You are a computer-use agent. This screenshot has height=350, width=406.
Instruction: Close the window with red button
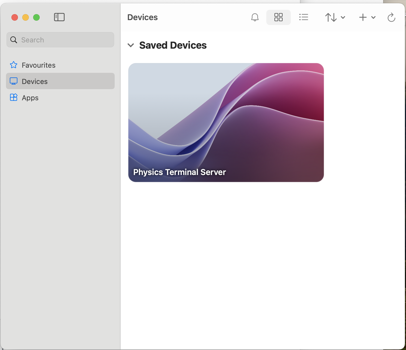[15, 17]
